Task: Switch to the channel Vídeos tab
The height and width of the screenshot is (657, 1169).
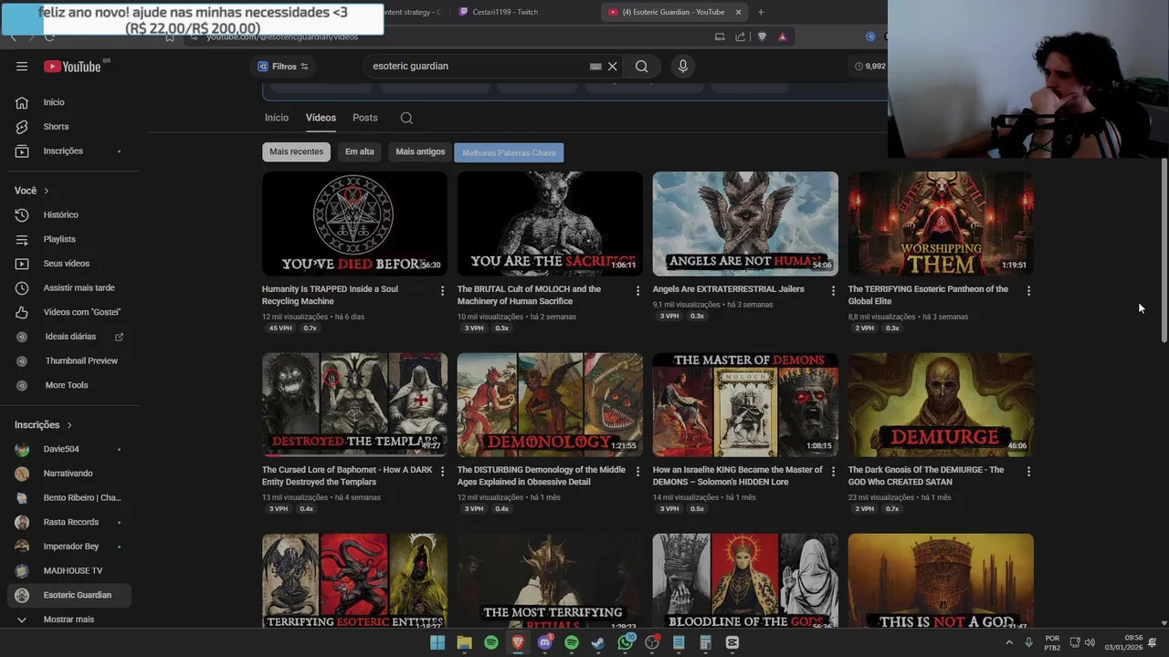Action: [321, 118]
